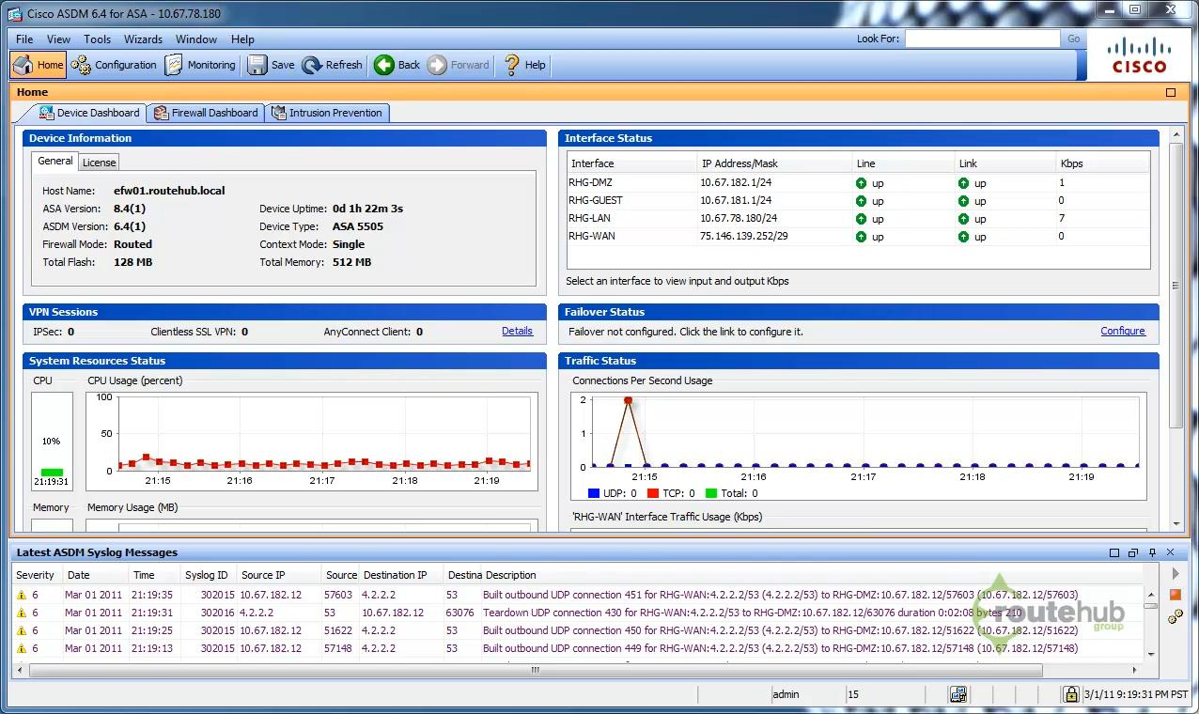This screenshot has height=714, width=1199.
Task: Click the cisco logo
Action: pyautogui.click(x=1139, y=54)
